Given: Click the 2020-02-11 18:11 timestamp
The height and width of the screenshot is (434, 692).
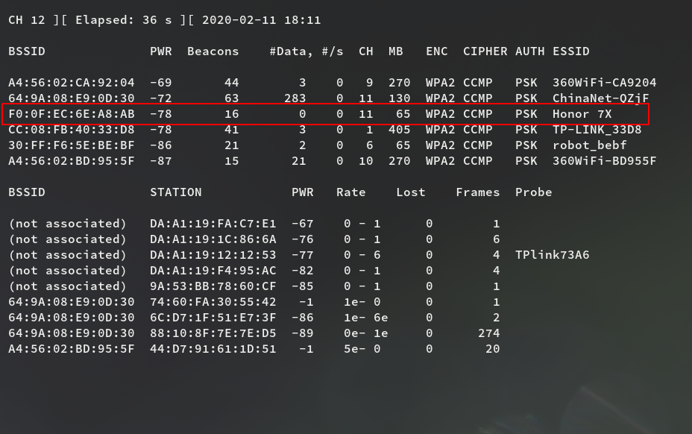Looking at the screenshot, I should point(261,20).
